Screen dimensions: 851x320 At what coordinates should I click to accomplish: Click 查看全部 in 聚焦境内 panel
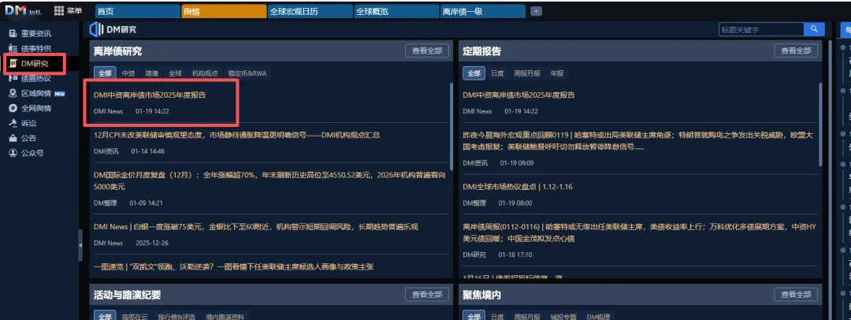point(796,295)
